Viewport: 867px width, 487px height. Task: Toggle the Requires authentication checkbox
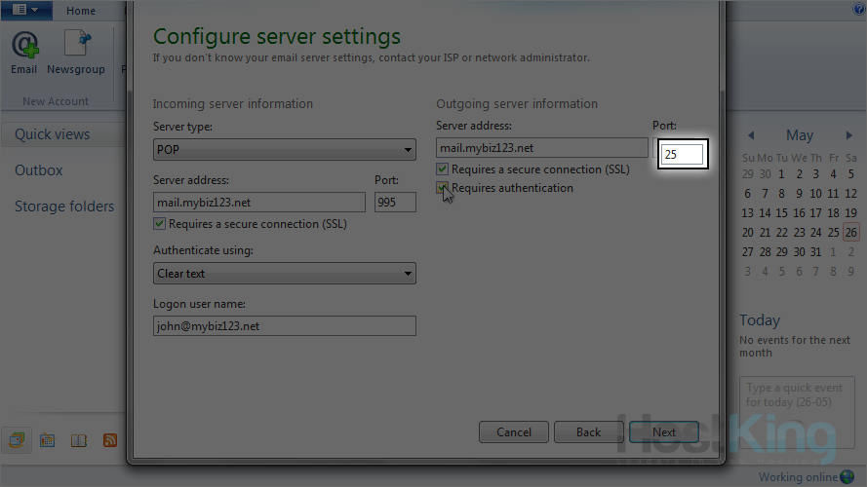tap(443, 188)
